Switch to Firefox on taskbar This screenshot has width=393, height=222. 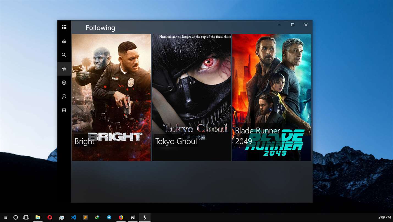click(x=121, y=217)
